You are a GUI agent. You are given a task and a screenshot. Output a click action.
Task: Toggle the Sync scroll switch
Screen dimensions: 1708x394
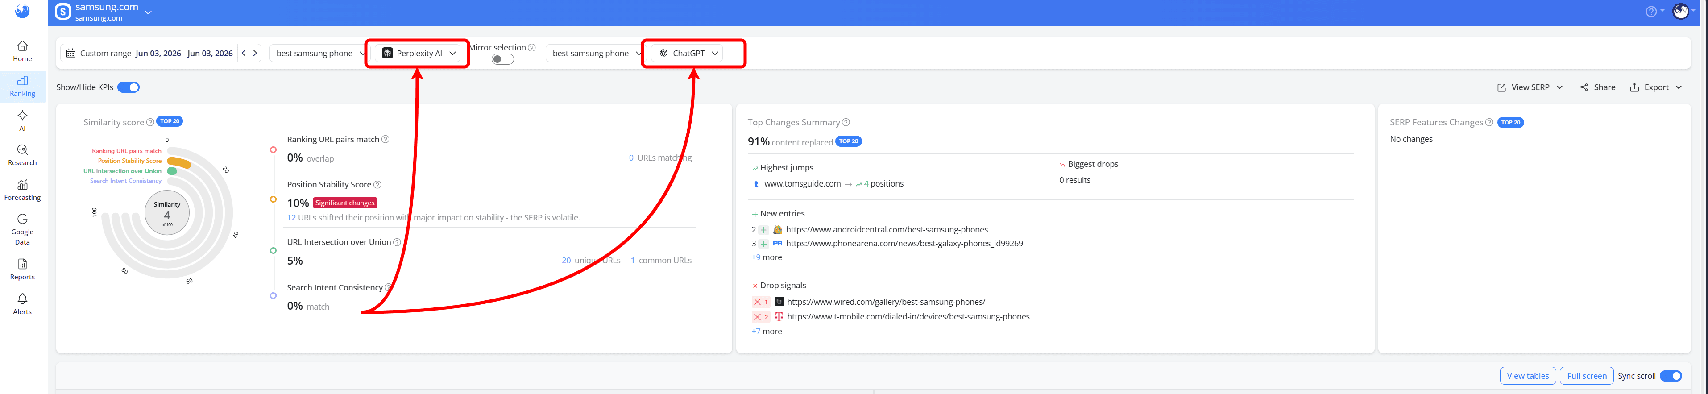coord(1671,376)
